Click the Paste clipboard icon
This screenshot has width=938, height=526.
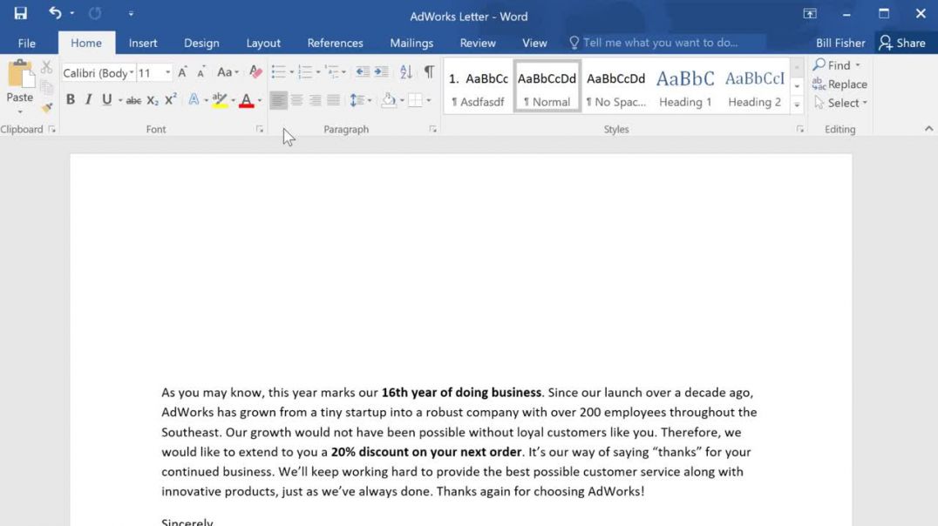[x=20, y=75]
